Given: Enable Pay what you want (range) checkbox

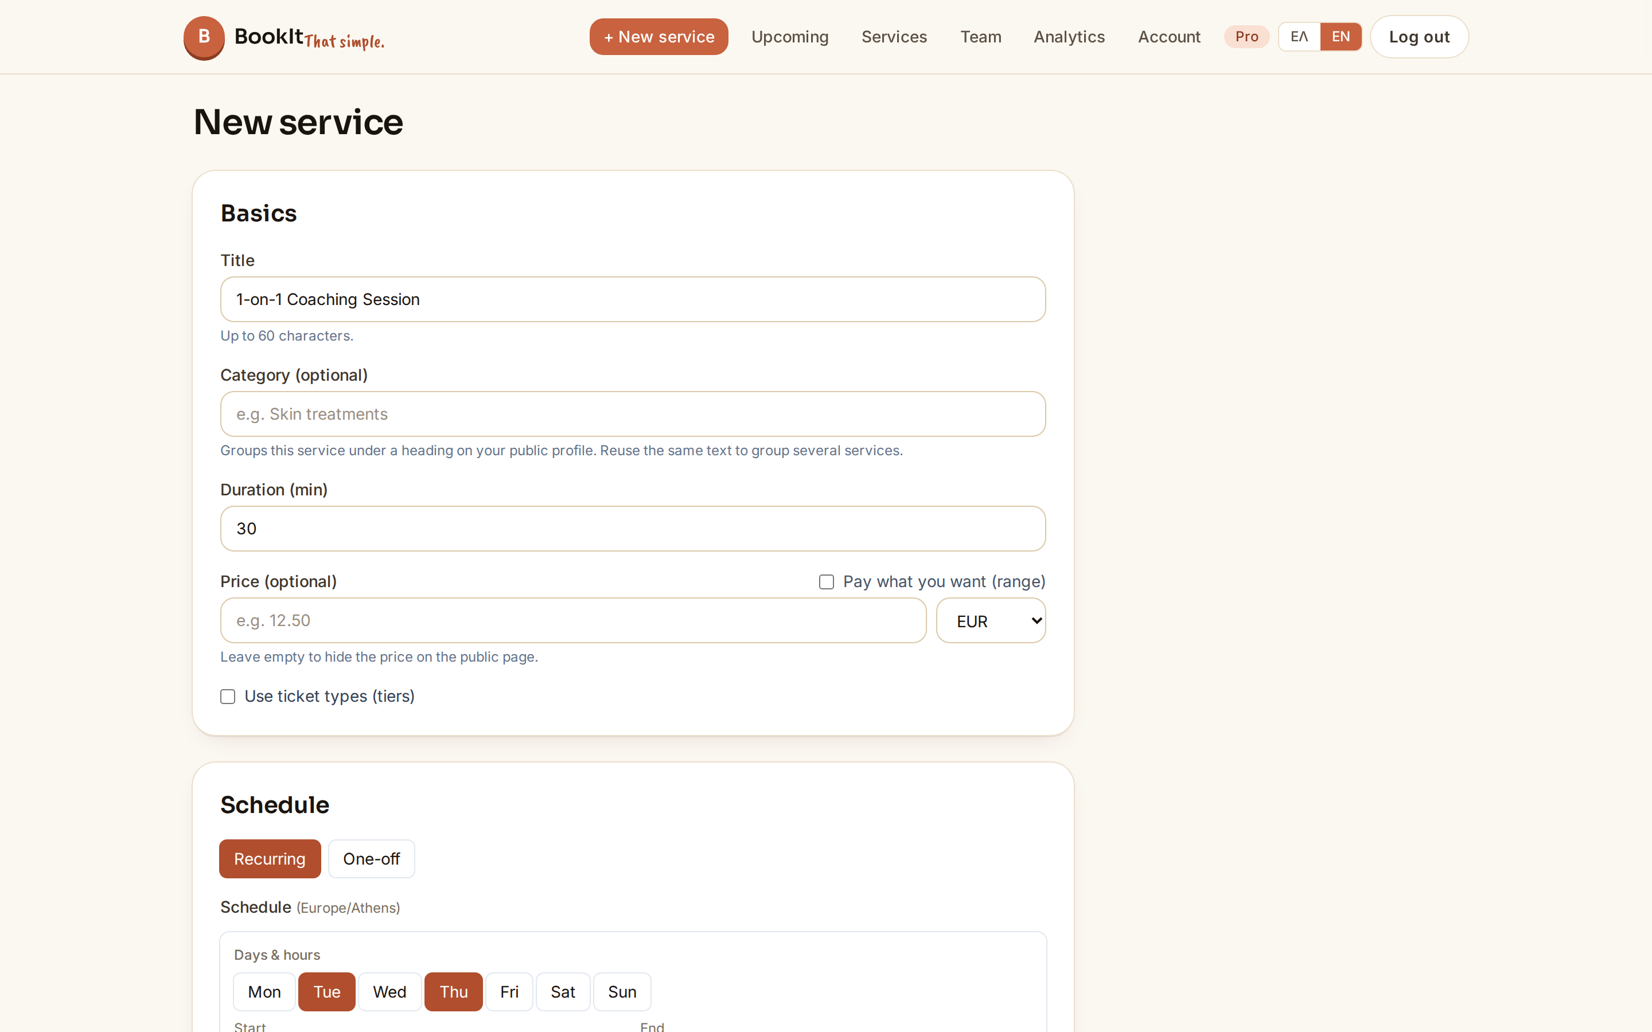Looking at the screenshot, I should point(827,582).
